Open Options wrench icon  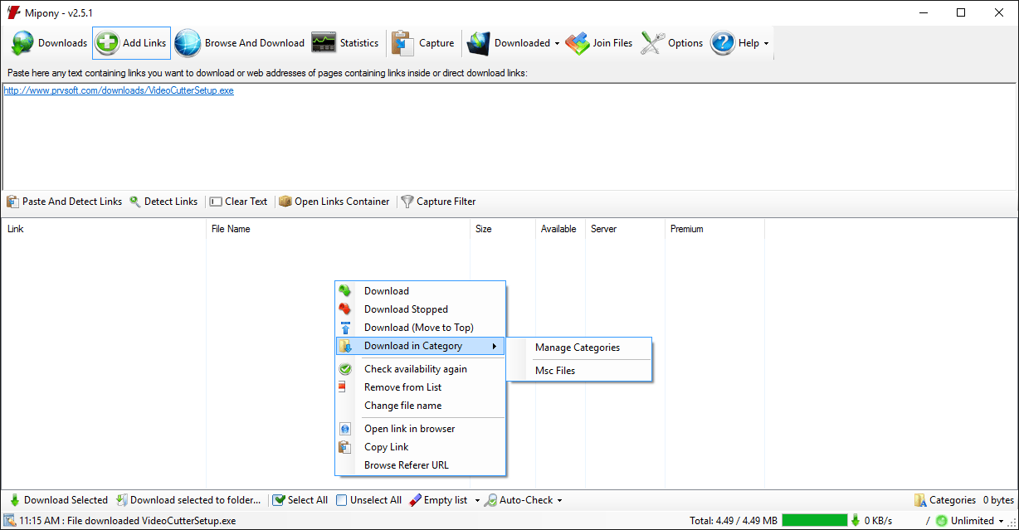point(653,43)
